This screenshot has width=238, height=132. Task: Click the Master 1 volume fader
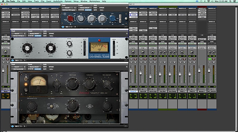point(199,70)
